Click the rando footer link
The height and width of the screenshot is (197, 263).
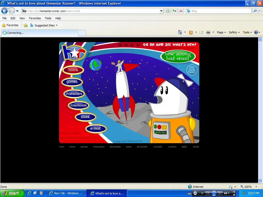coord(196,147)
